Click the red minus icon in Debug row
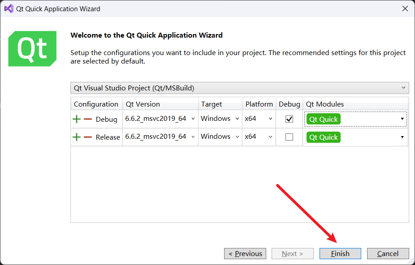415x265 pixels. point(88,119)
